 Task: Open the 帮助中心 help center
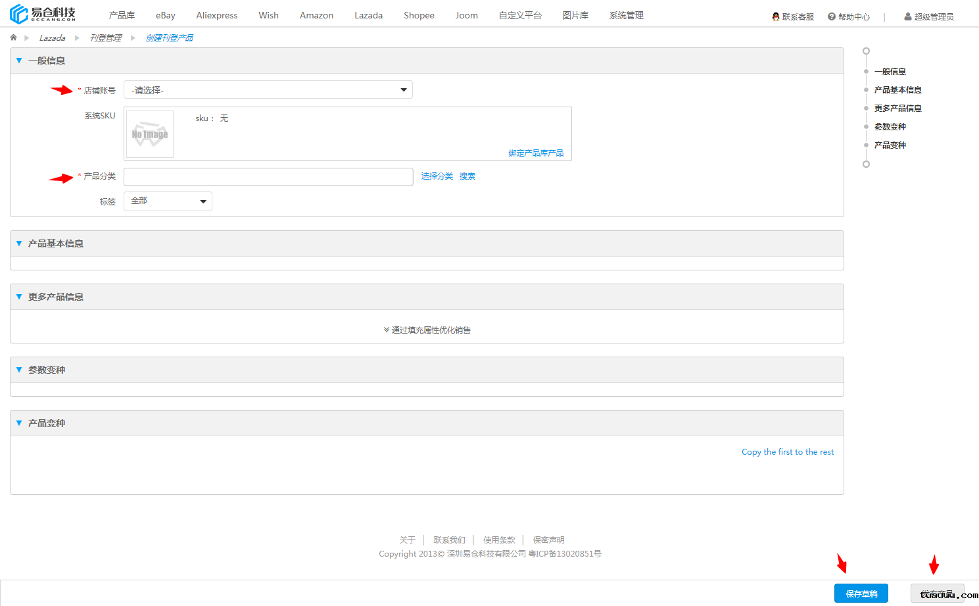[848, 16]
